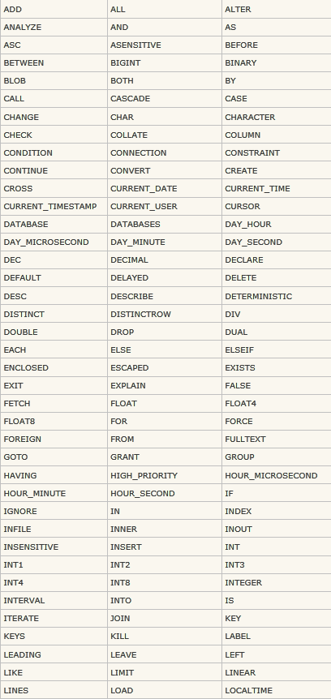The image size is (331, 699).
Task: Select the HOUR_MICROSECOND cell
Action: click(277, 475)
